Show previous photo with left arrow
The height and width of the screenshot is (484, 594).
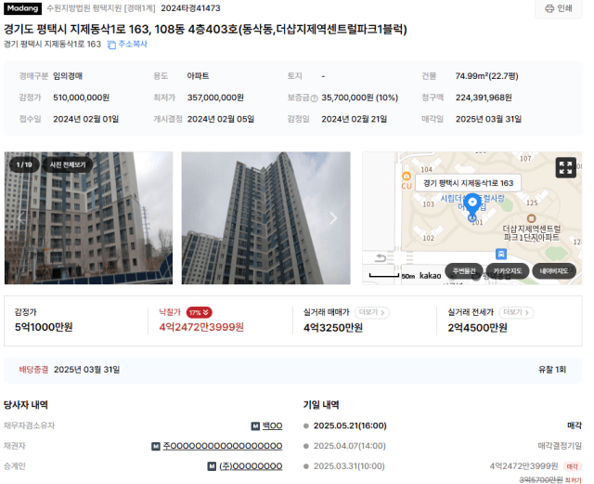[21, 217]
